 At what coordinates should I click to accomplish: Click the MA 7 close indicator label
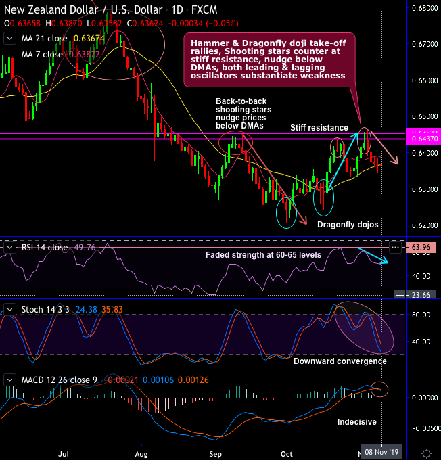[x=42, y=55]
